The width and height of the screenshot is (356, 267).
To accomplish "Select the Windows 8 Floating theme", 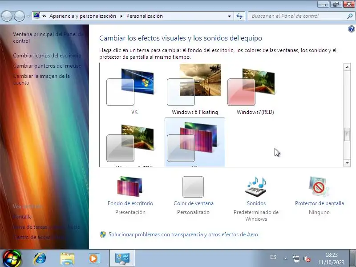I will [x=194, y=85].
